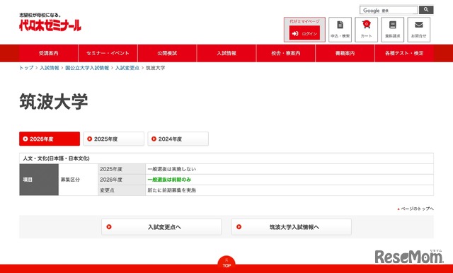Go to 入試情報 breadcrumb link
The height and width of the screenshot is (273, 453).
pos(50,68)
